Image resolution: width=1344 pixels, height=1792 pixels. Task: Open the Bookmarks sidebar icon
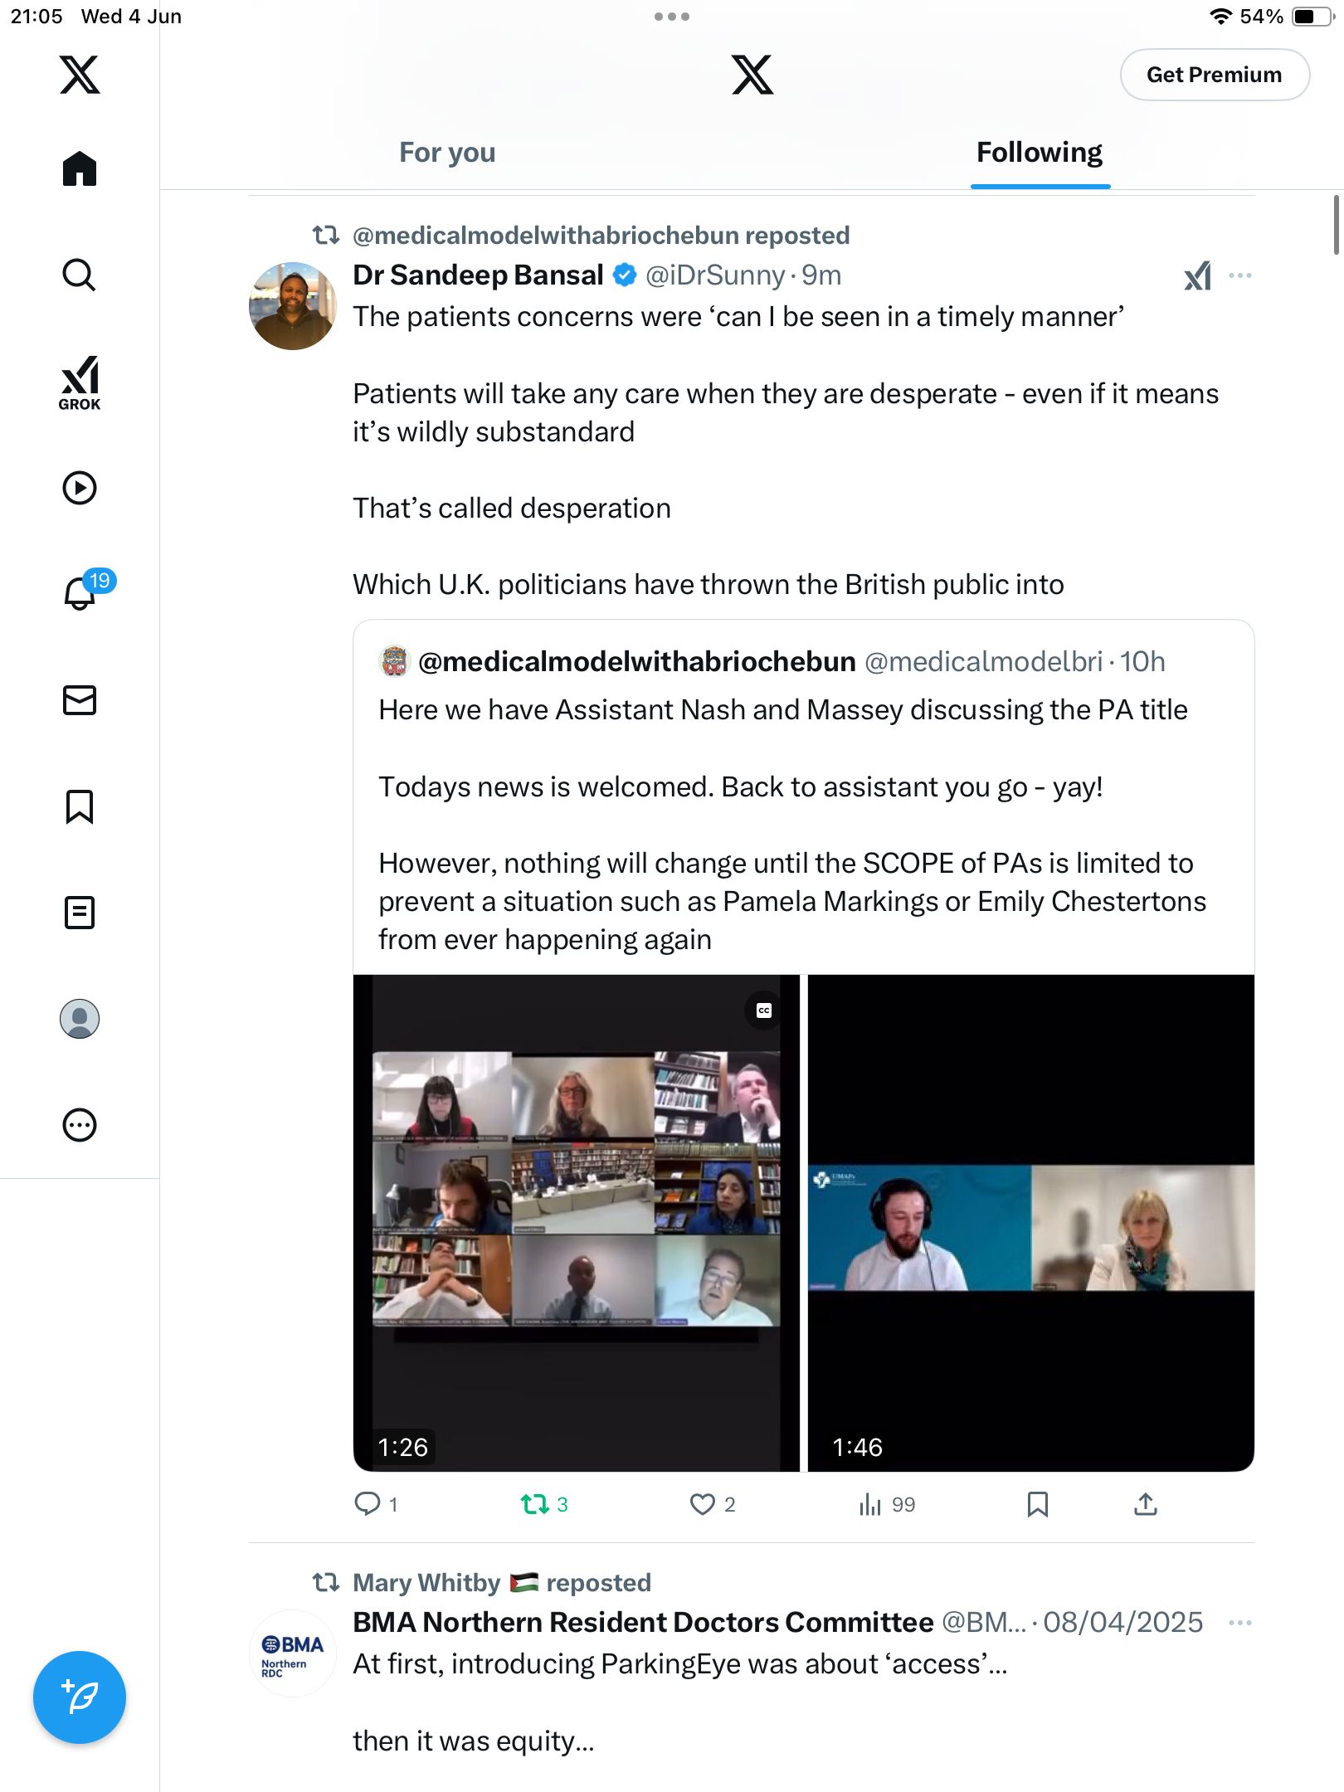point(80,806)
